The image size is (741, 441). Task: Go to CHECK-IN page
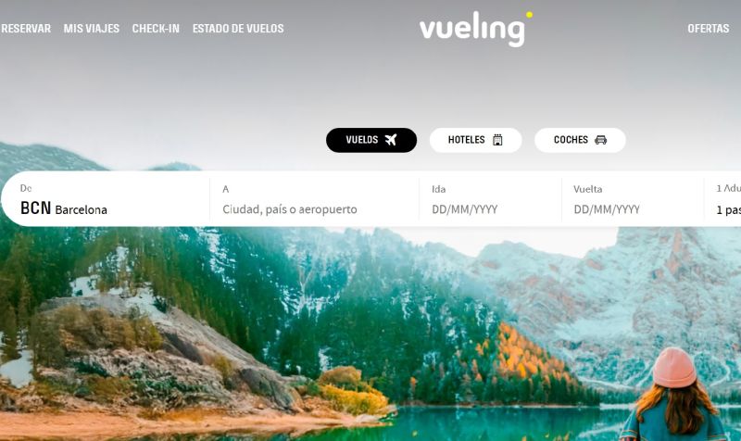tap(156, 29)
